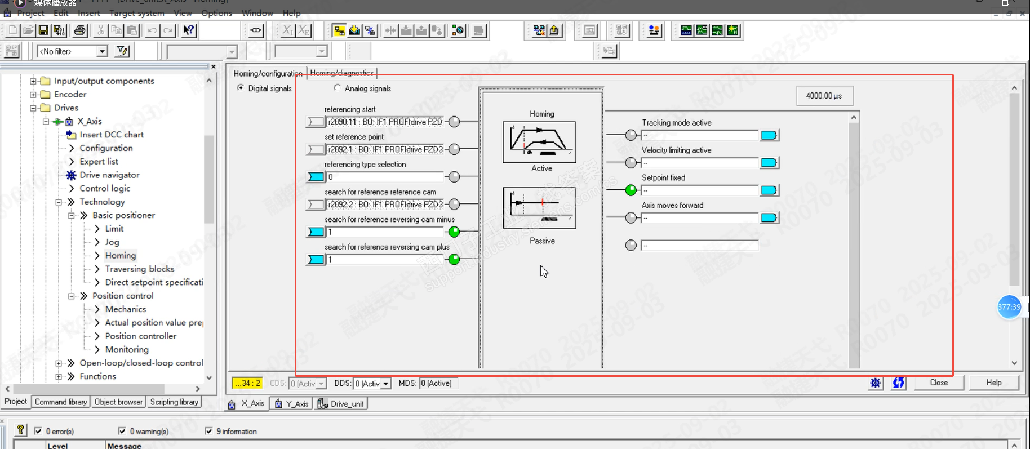Click the blue refresh arrows icon
The height and width of the screenshot is (449, 1030).
pyautogui.click(x=898, y=383)
